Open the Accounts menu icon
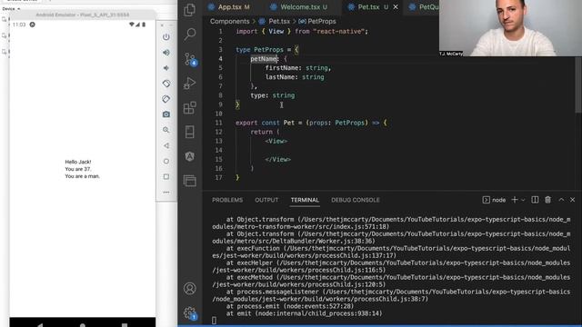 tap(190, 289)
